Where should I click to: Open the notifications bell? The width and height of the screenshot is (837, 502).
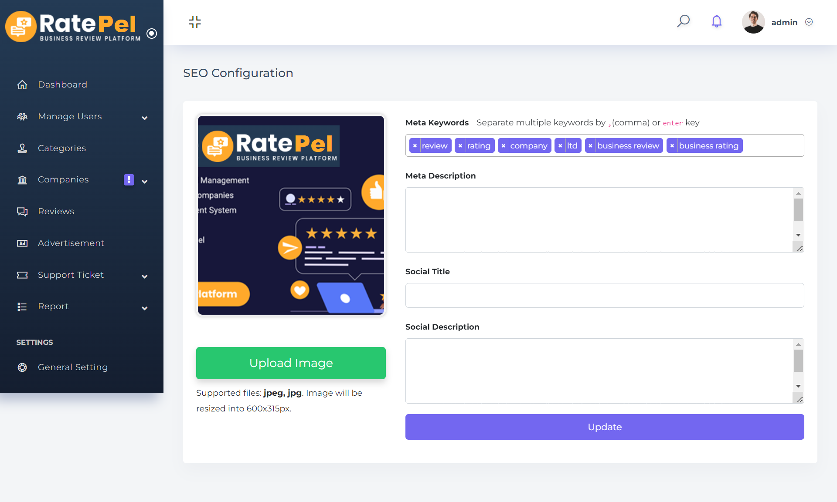[x=716, y=21]
